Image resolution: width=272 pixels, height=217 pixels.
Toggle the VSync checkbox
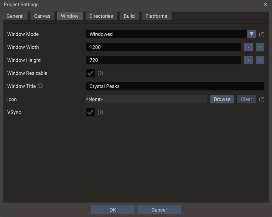coord(90,112)
